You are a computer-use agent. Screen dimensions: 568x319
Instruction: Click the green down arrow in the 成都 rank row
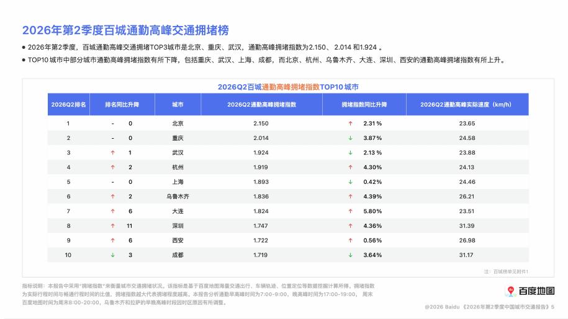pyautogui.click(x=112, y=255)
